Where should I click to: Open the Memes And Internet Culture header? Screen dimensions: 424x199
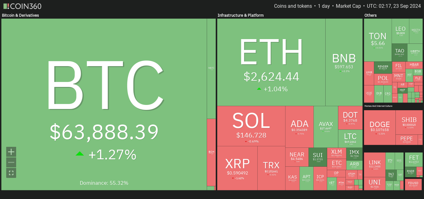378,106
